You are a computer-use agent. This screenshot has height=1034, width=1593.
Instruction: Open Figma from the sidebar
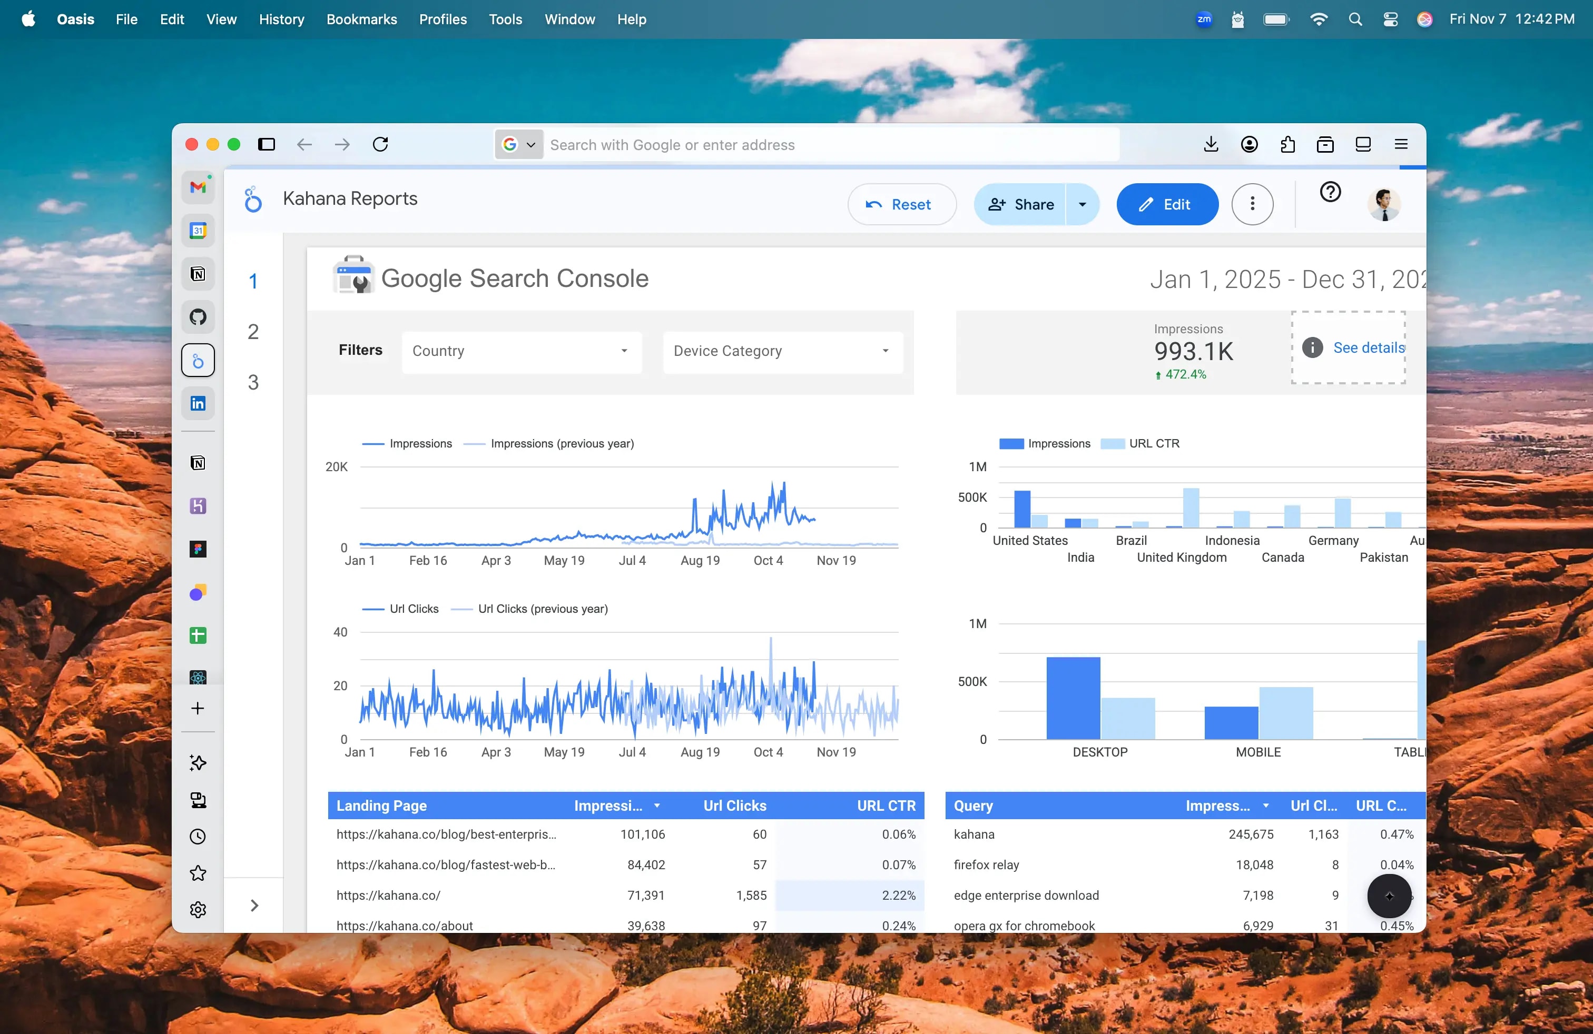(198, 549)
